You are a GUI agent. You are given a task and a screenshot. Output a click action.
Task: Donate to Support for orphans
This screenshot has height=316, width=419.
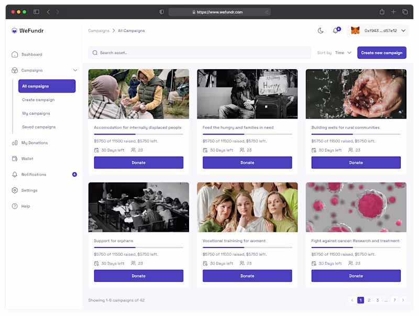139,276
